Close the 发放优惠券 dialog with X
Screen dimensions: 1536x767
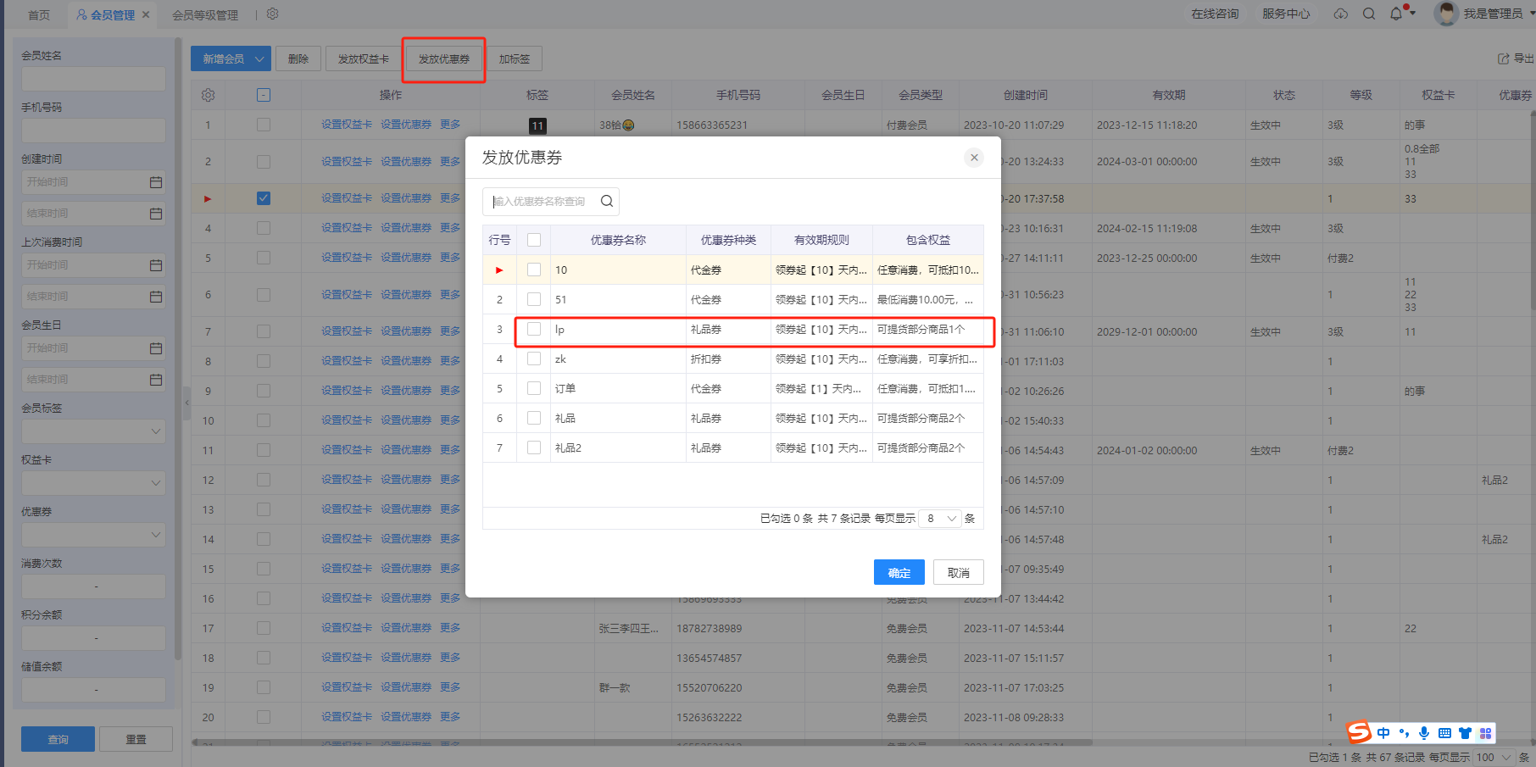pyautogui.click(x=974, y=158)
